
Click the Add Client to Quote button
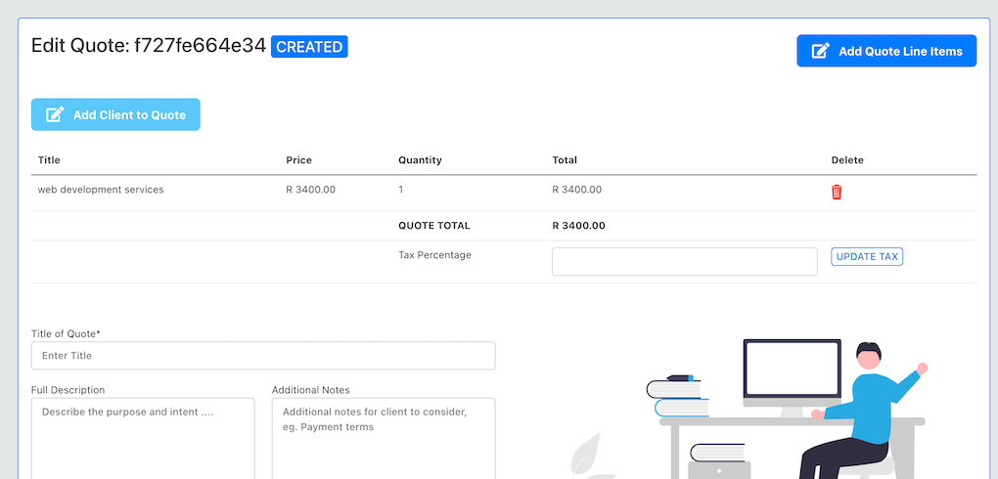pos(115,114)
